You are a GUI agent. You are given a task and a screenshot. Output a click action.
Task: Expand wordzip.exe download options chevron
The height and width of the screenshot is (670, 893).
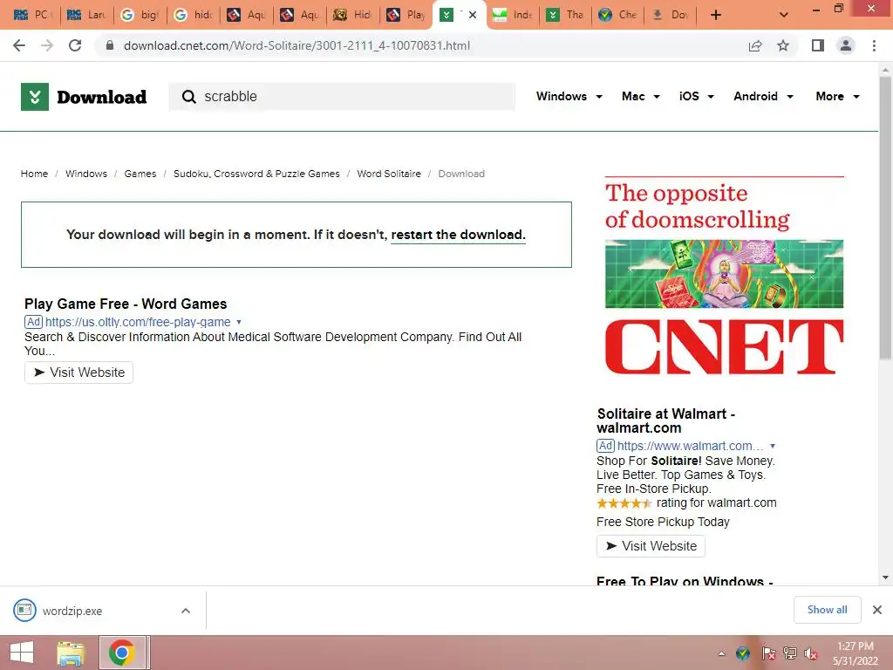(x=186, y=611)
